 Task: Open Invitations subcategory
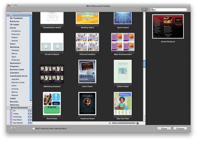(x=16, y=31)
